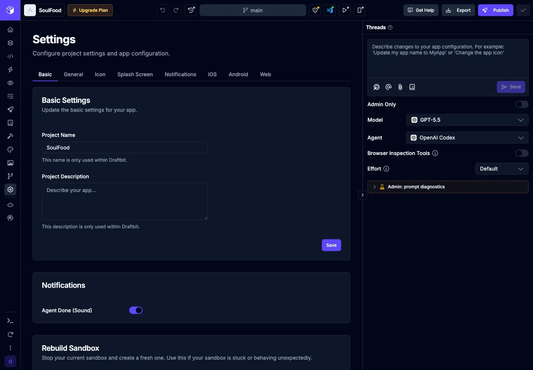
Task: Click the mention @ icon in Threads
Action: [388, 87]
